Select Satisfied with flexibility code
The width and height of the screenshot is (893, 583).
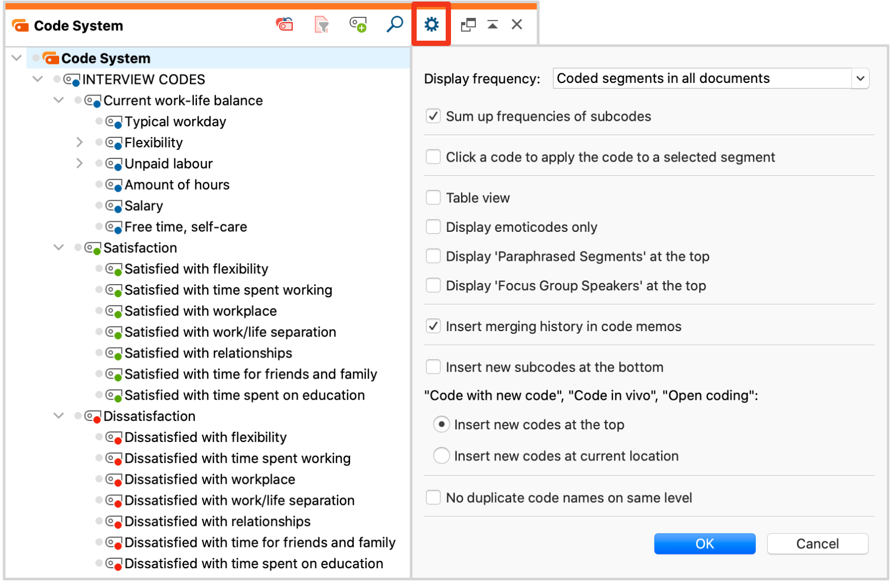[196, 269]
